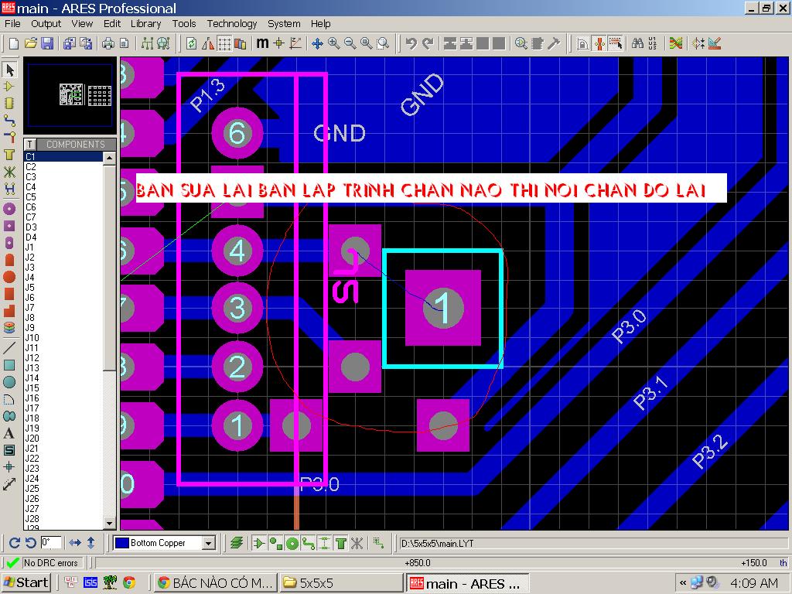
Task: Launch ISIS from quick launch
Action: 90,583
